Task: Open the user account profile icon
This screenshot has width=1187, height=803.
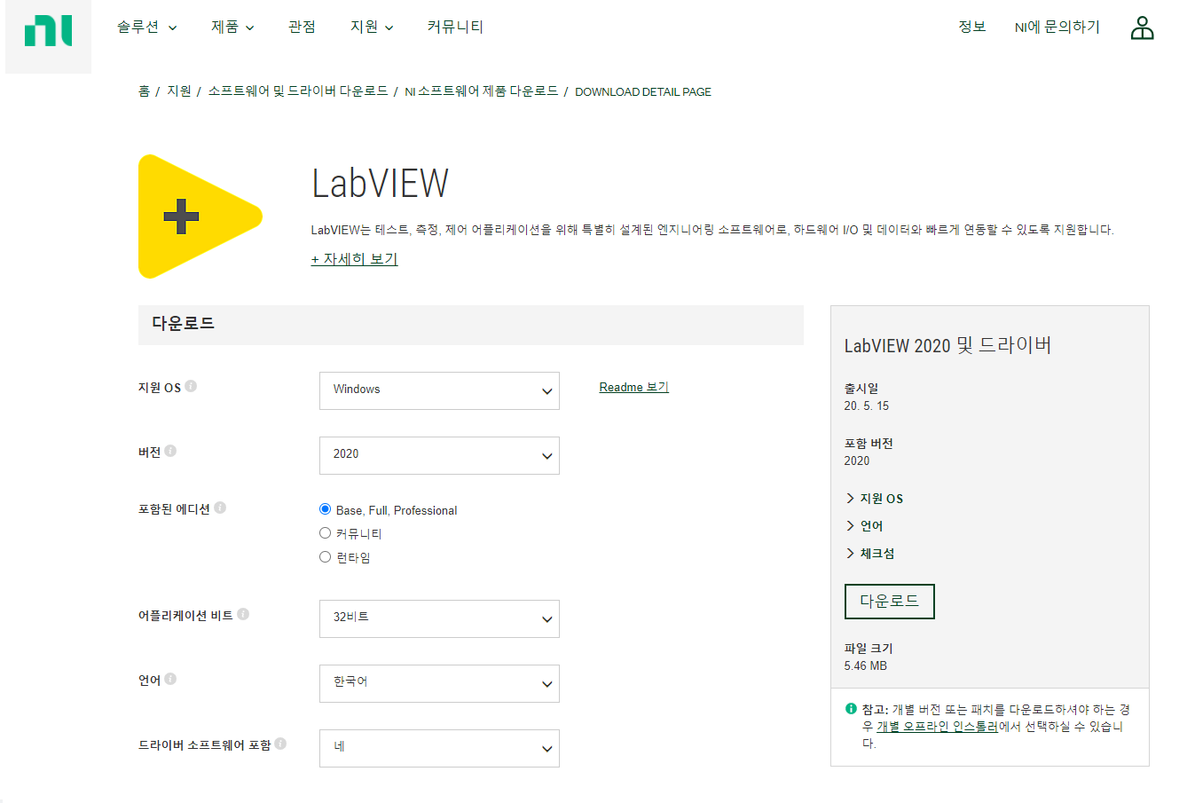Action: [1142, 28]
